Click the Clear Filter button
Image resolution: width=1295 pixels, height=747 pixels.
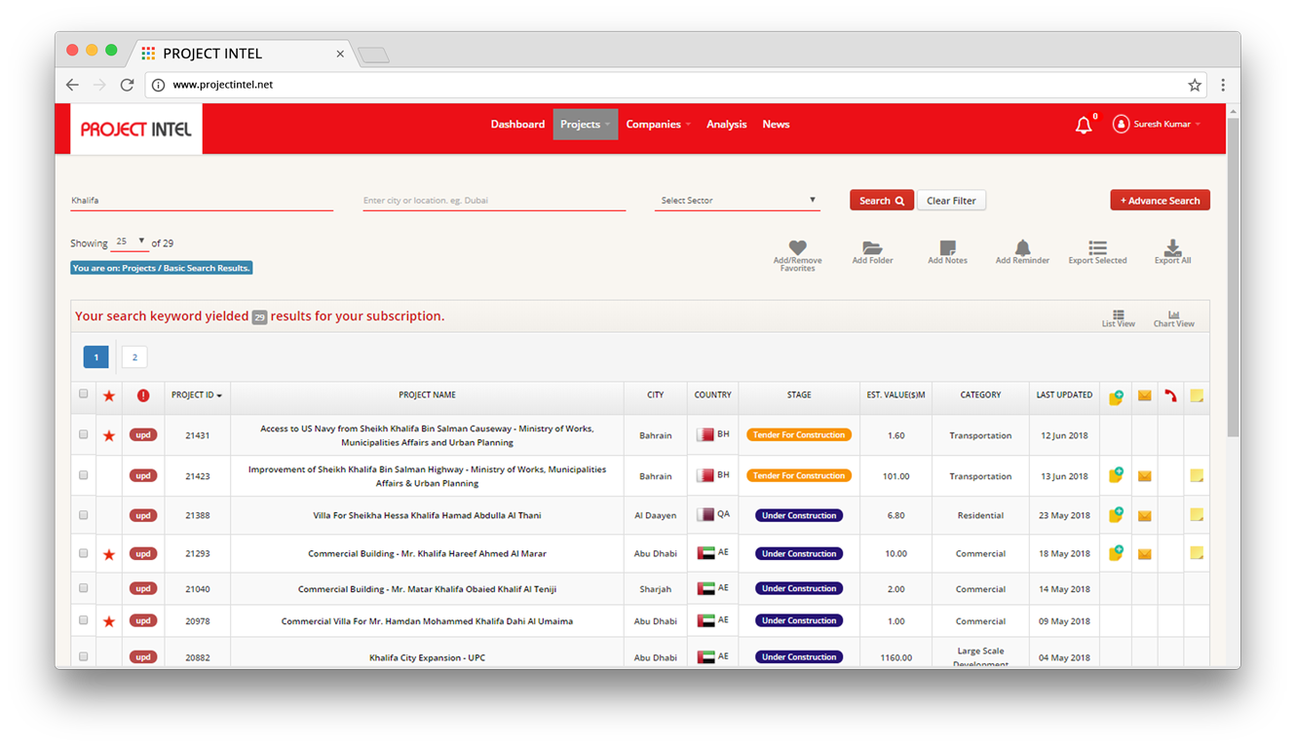point(951,201)
